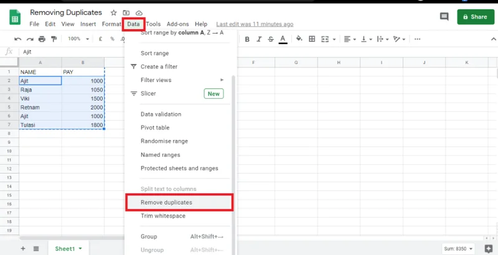This screenshot has width=498, height=255.
Task: Format as currency with the £ icon
Action: pos(100,39)
